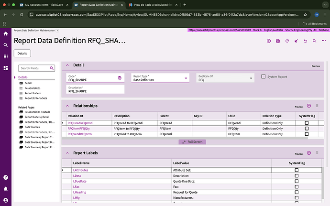
Task: Toggle SystemFlag for LFax label
Action: tap(297, 186)
